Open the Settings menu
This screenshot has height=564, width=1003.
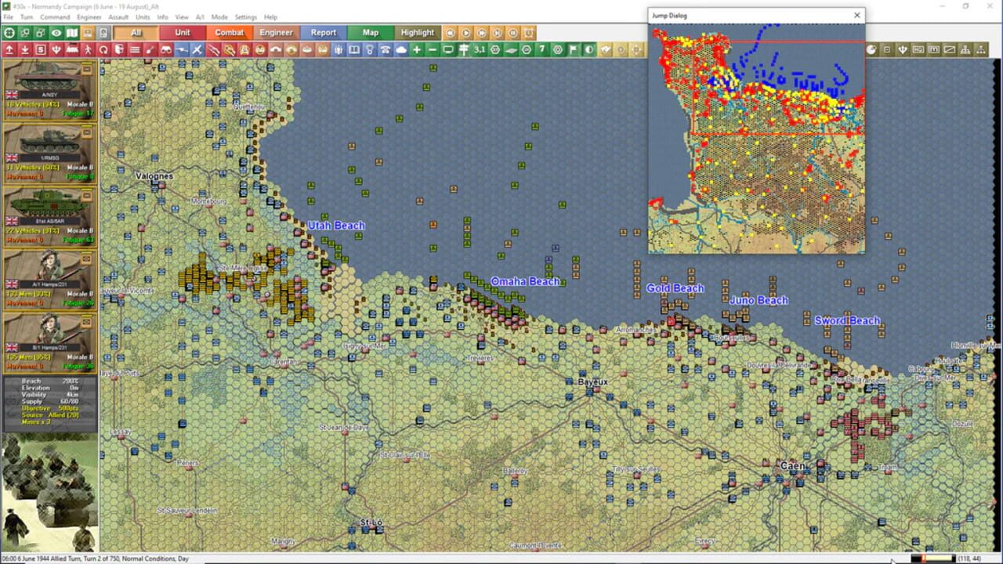[246, 16]
